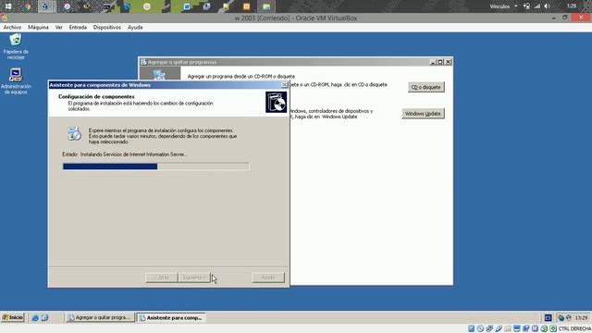Click the installation progress bar
This screenshot has height=333, width=592.
(x=155, y=166)
